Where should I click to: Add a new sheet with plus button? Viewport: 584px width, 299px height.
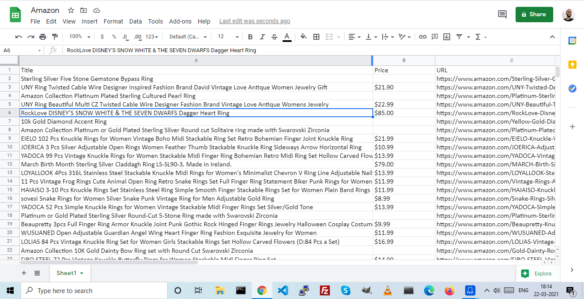point(24,273)
